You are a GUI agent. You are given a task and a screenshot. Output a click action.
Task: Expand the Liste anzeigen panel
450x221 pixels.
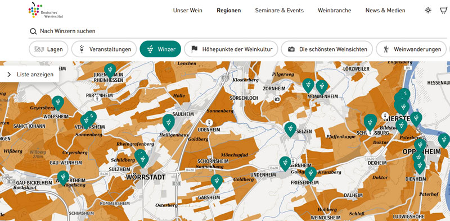coord(30,75)
